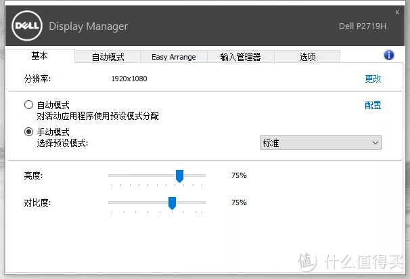Viewport: 410px width, 279px height.
Task: Click the 配置 auto mode link
Action: (x=373, y=105)
